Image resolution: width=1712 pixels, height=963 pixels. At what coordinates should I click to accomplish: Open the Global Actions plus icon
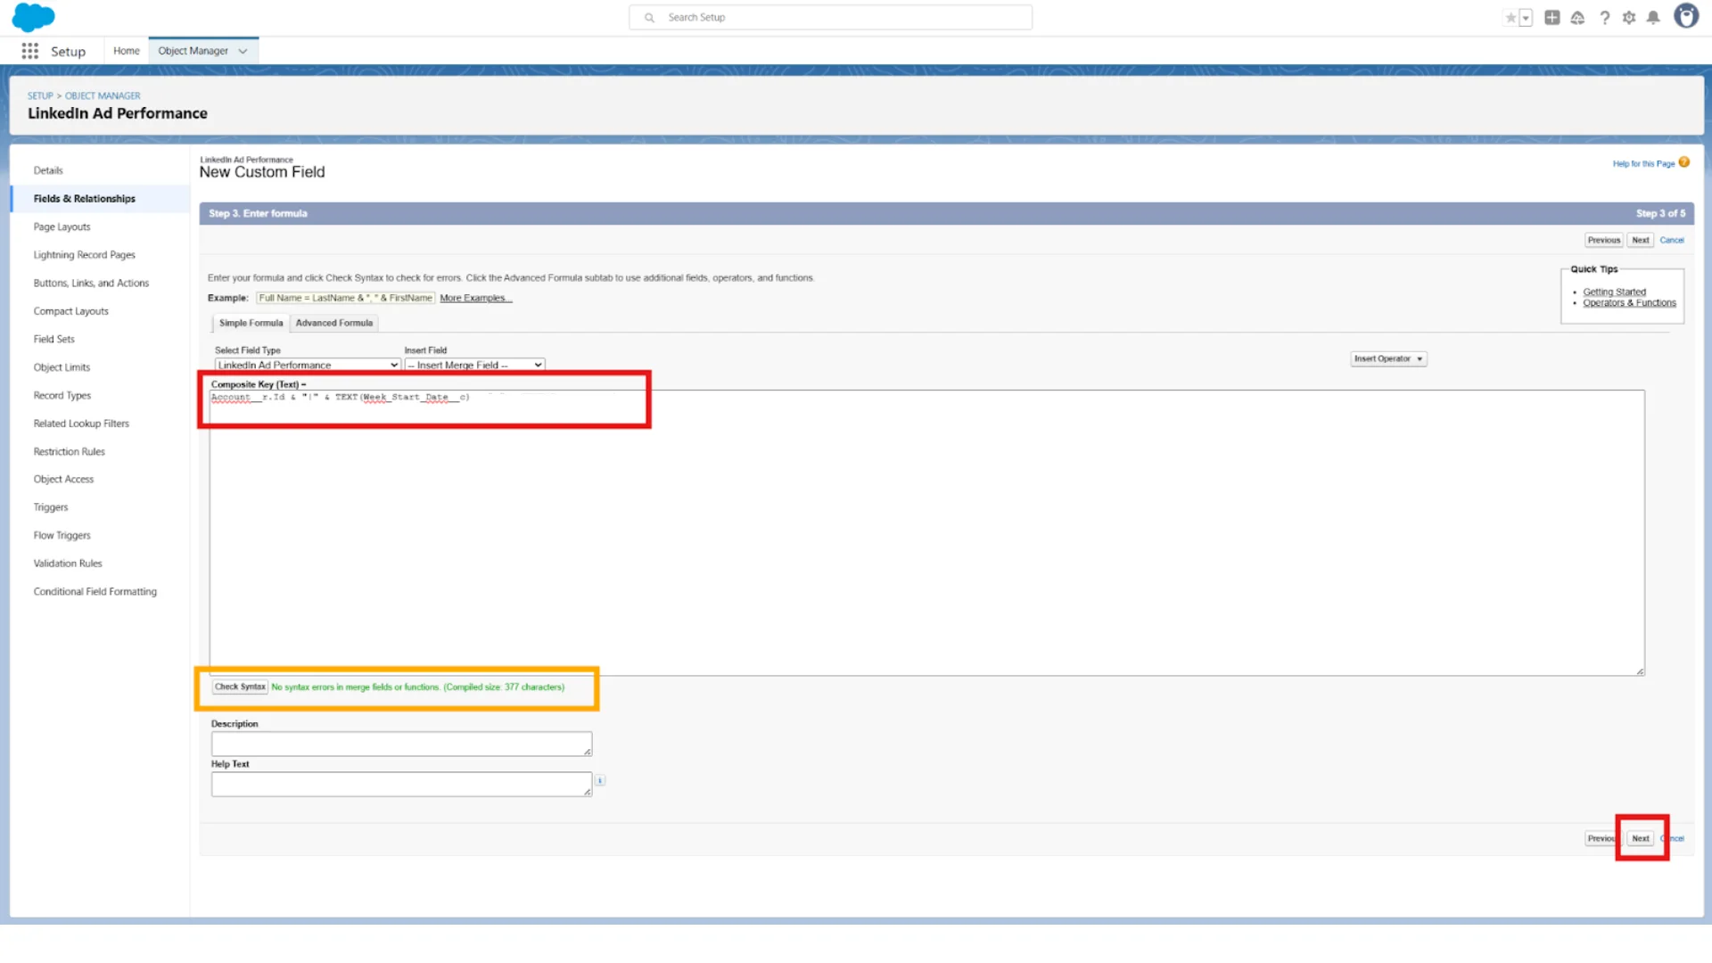(1552, 18)
